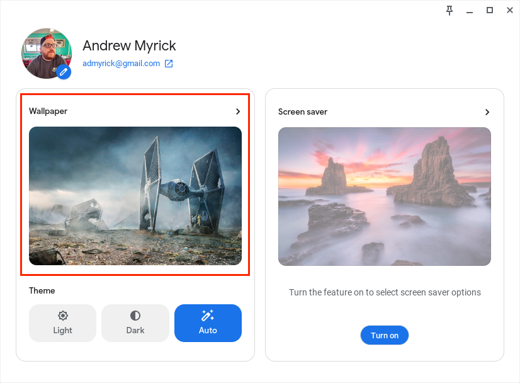
Task: Open email via the external link icon
Action: (167, 63)
